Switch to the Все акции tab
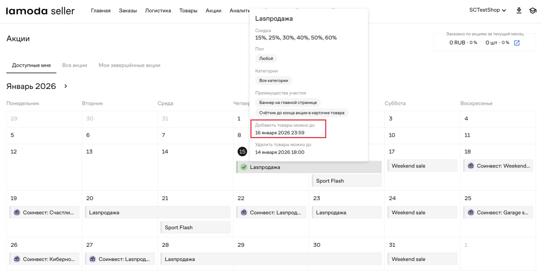Viewport: 542px width, 278px height. 75,65
